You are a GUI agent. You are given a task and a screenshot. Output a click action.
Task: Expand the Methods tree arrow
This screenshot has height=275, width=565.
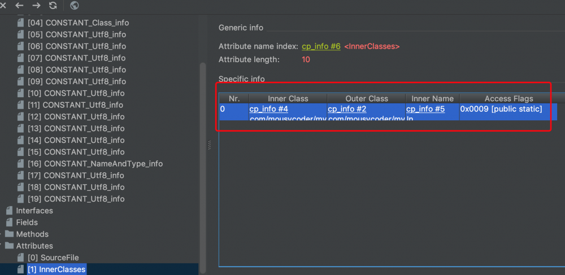[2, 234]
